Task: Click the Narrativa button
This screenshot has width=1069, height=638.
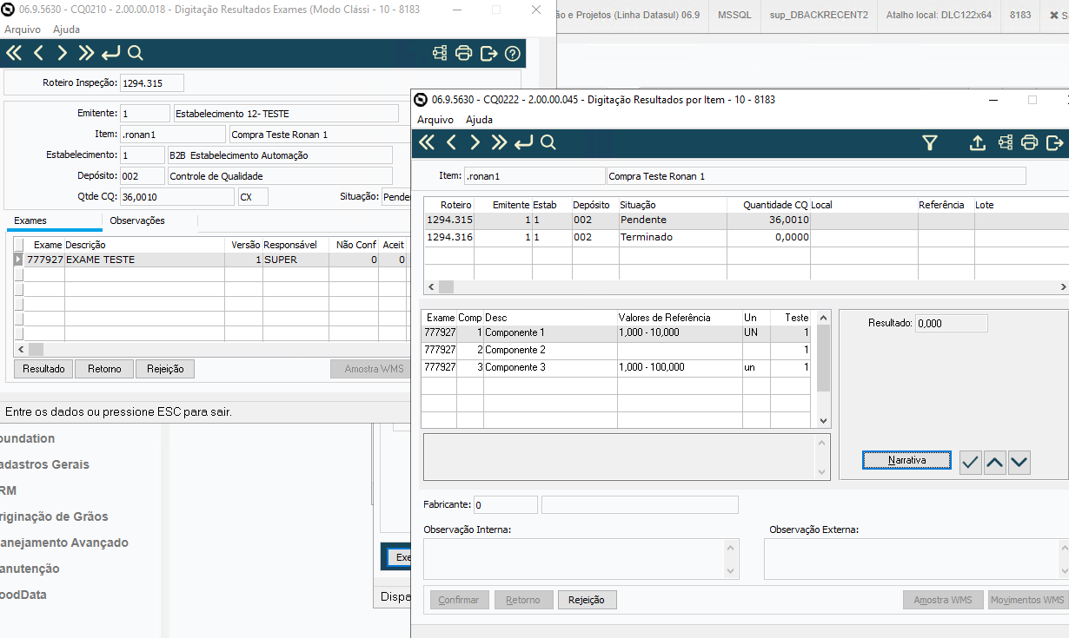Action: pos(907,460)
